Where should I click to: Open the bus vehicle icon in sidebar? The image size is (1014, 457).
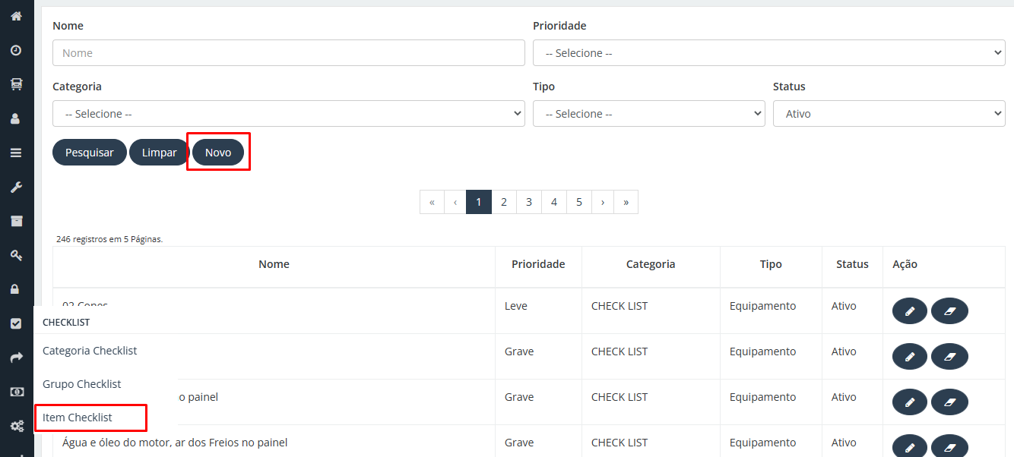click(16, 84)
